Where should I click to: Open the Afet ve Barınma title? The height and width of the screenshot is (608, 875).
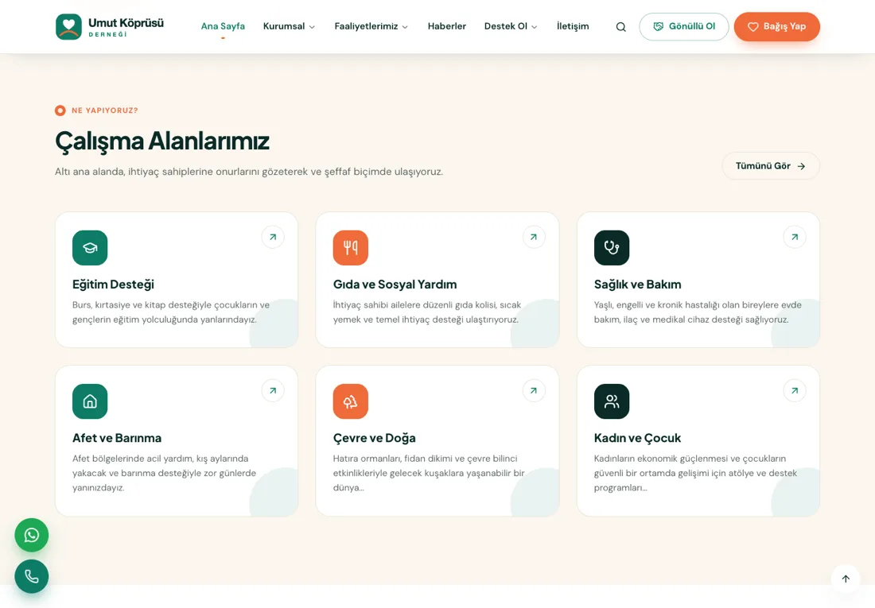click(x=117, y=438)
